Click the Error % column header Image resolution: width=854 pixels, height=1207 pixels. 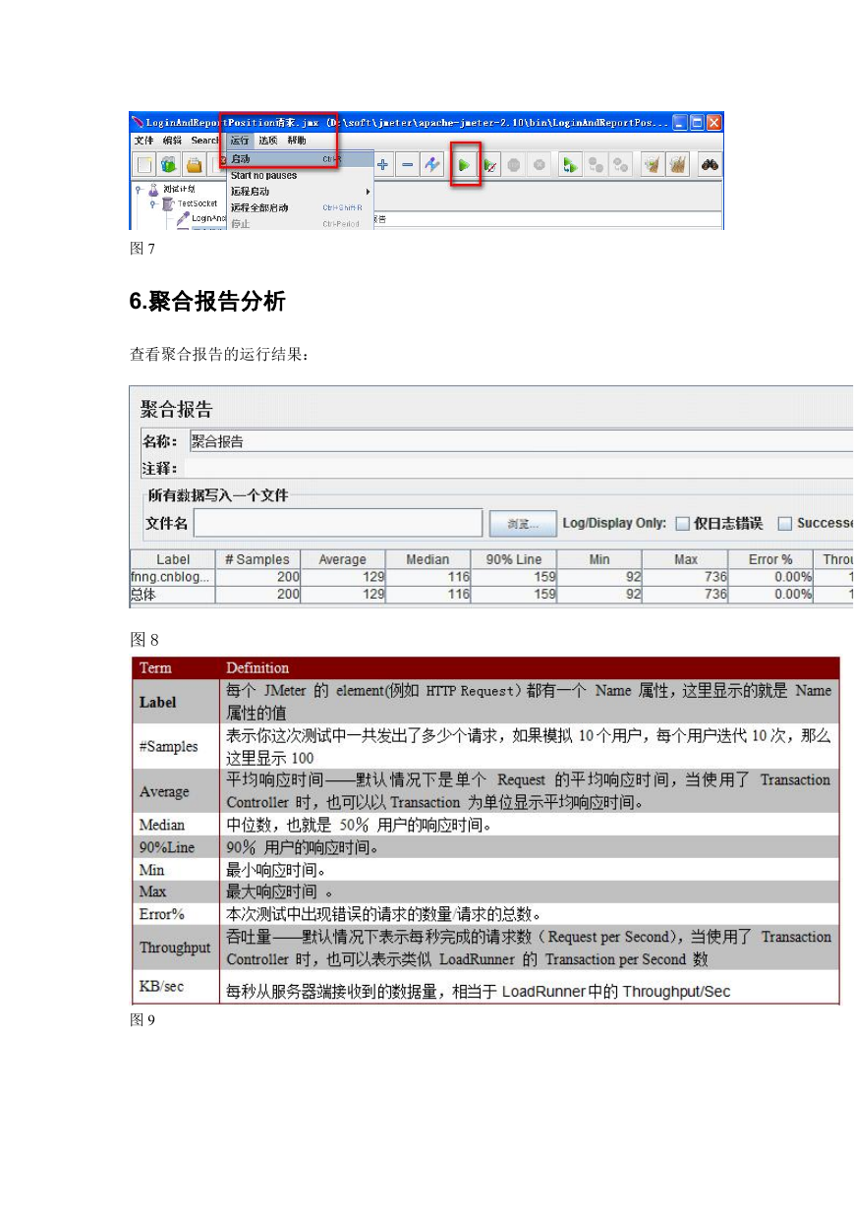click(770, 559)
